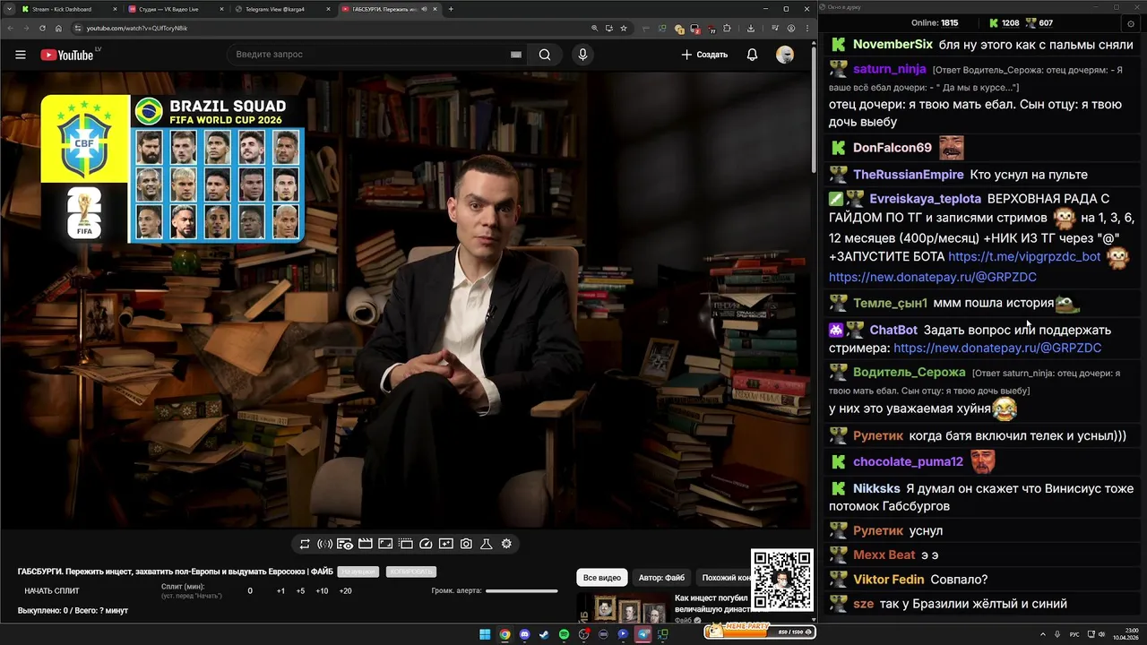Adjust the Громк. алерта volume slider
Screen dimensions: 1147x645
[522, 590]
